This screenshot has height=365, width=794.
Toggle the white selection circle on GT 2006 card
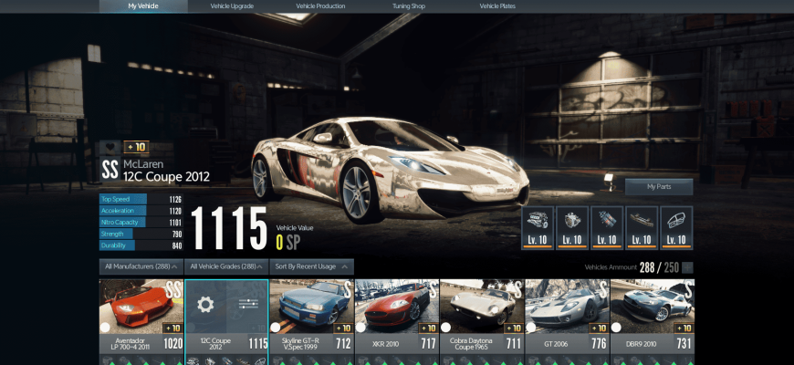[530, 327]
